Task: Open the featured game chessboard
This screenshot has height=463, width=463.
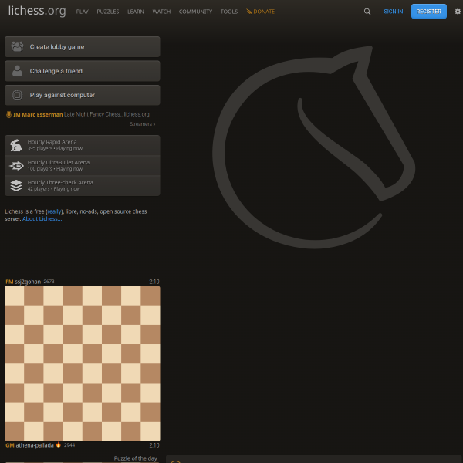Action: (83, 363)
